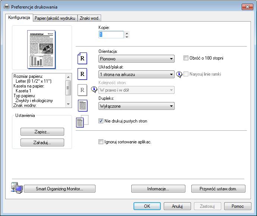Click the info icon beside Kolejność stron
The width and height of the screenshot is (257, 216).
(x=94, y=89)
